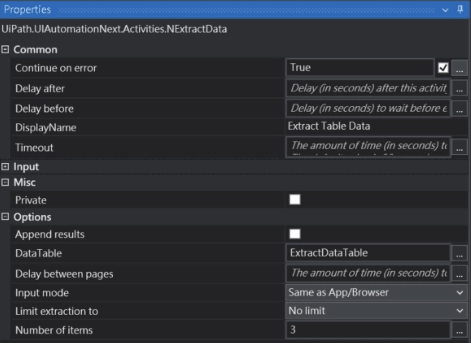Image resolution: width=471 pixels, height=343 pixels.
Task: Open the Limit extraction to dropdown
Action: pos(376,311)
